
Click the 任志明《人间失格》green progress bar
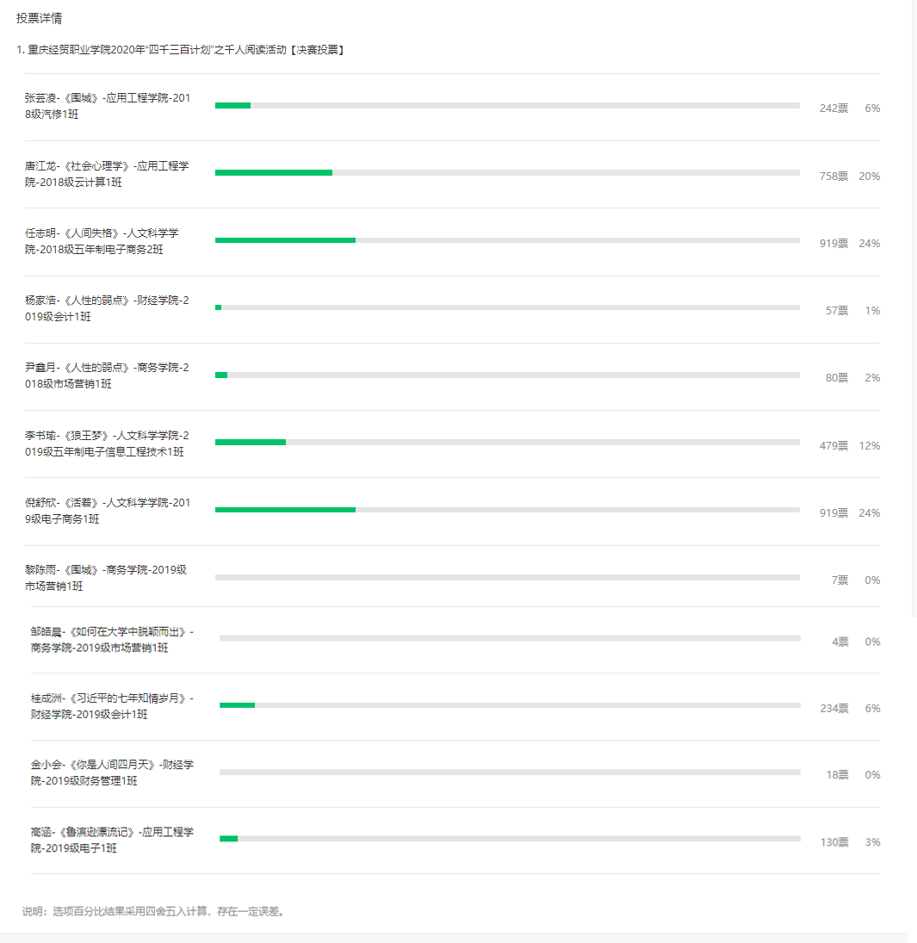285,240
